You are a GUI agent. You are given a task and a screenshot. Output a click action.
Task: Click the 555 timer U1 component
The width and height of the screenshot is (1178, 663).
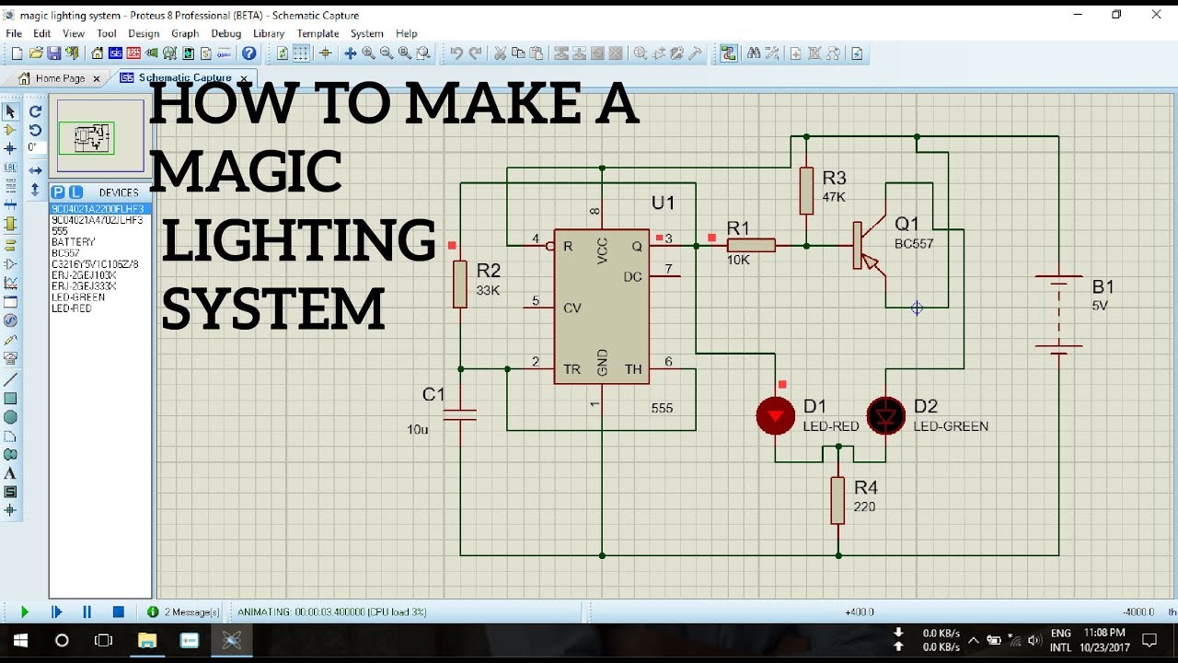click(602, 307)
